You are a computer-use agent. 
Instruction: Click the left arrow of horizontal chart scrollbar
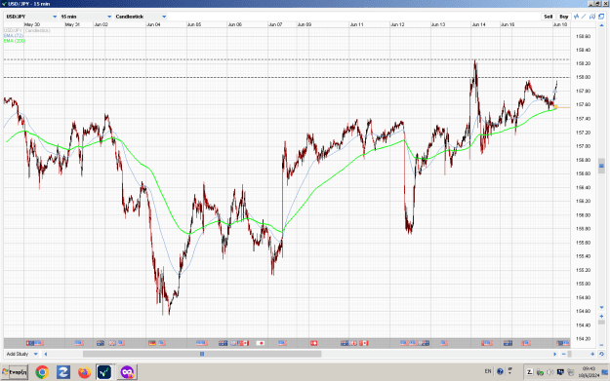tap(46, 354)
